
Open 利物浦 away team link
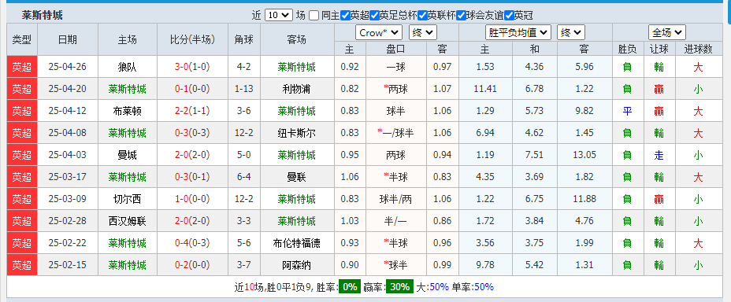click(296, 89)
